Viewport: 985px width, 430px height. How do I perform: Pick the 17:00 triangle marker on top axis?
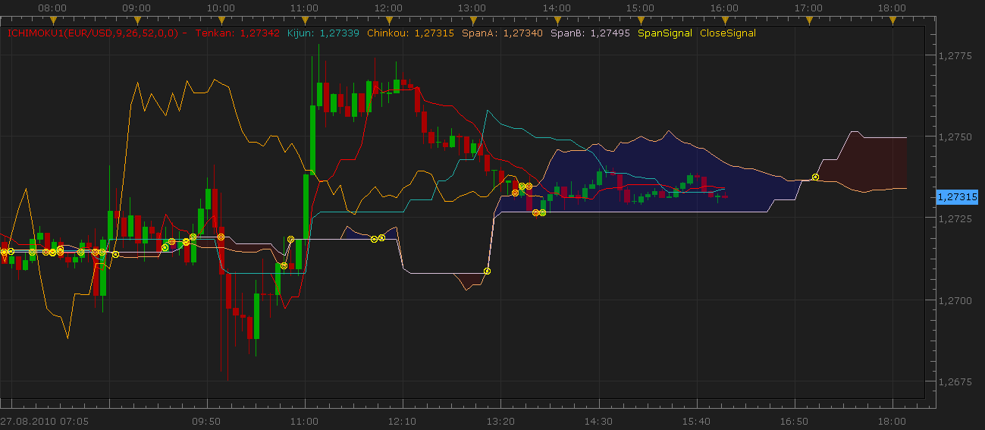pos(809,20)
